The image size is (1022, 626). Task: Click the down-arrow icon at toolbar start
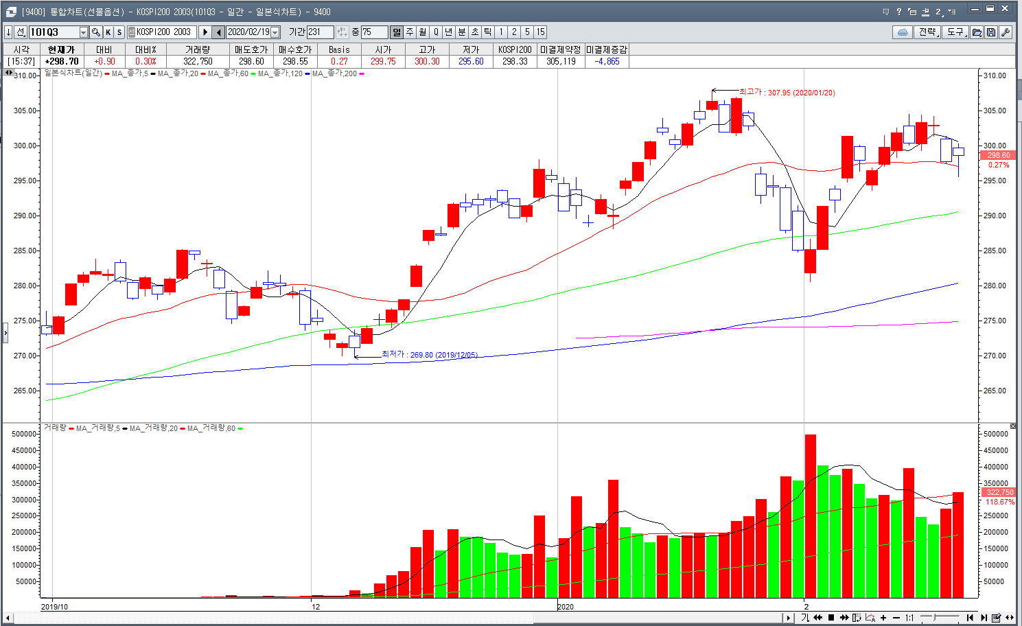[8, 32]
